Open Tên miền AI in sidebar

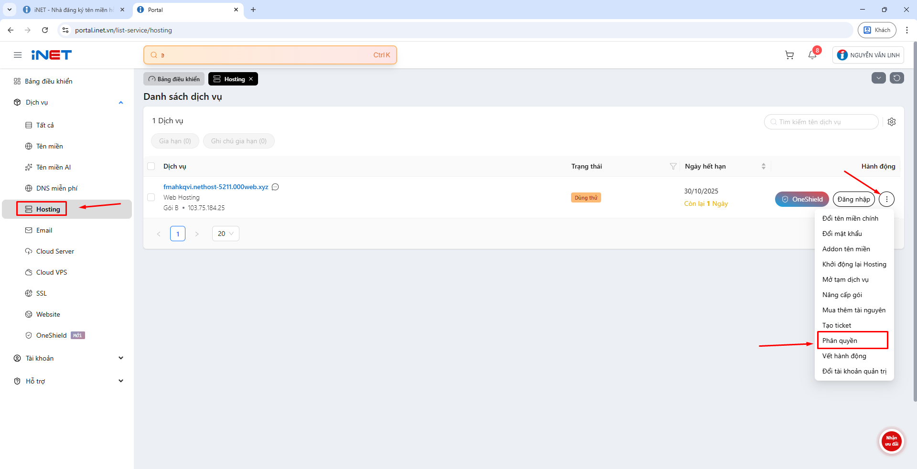[x=67, y=167]
